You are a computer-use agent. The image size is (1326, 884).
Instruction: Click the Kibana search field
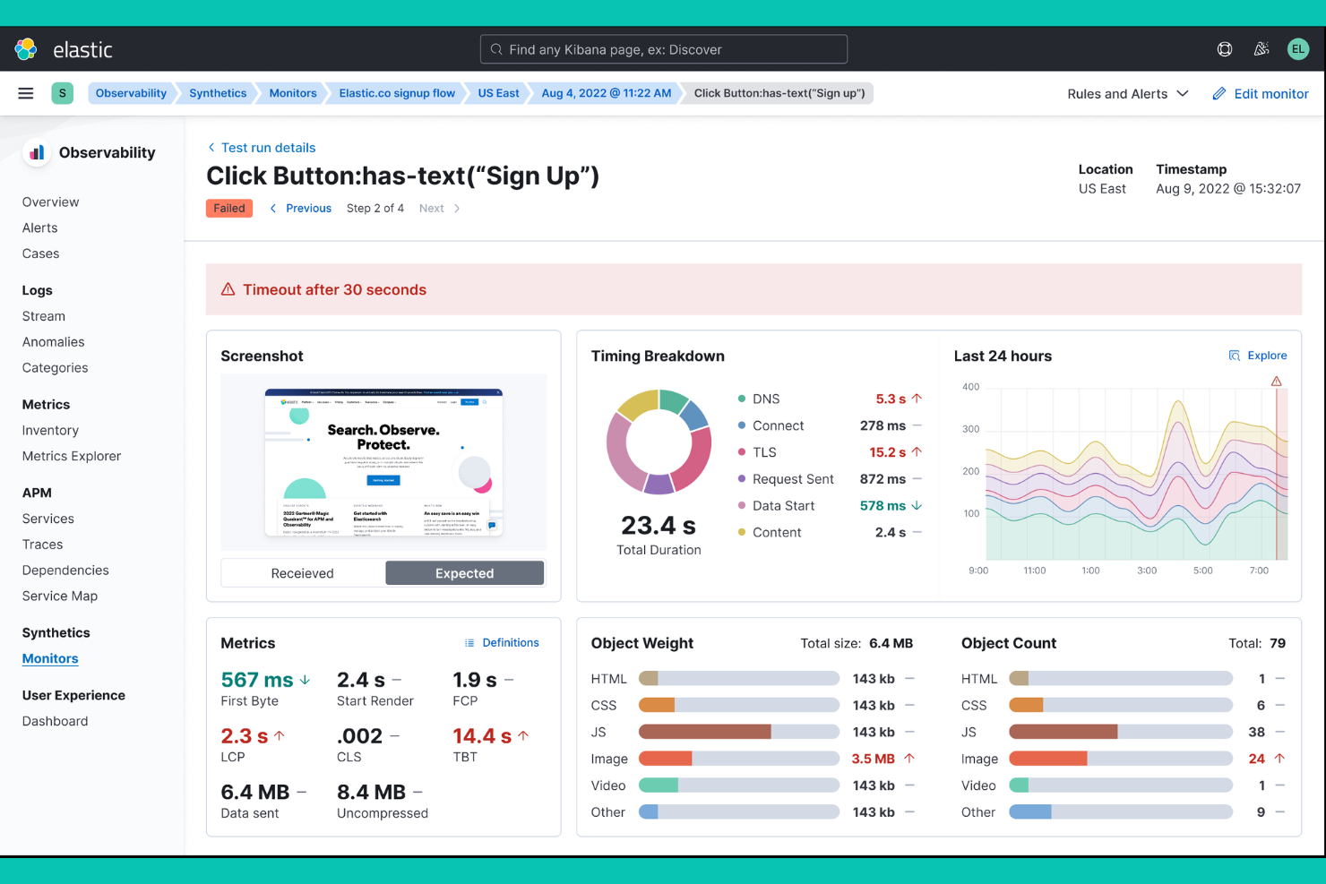(663, 48)
